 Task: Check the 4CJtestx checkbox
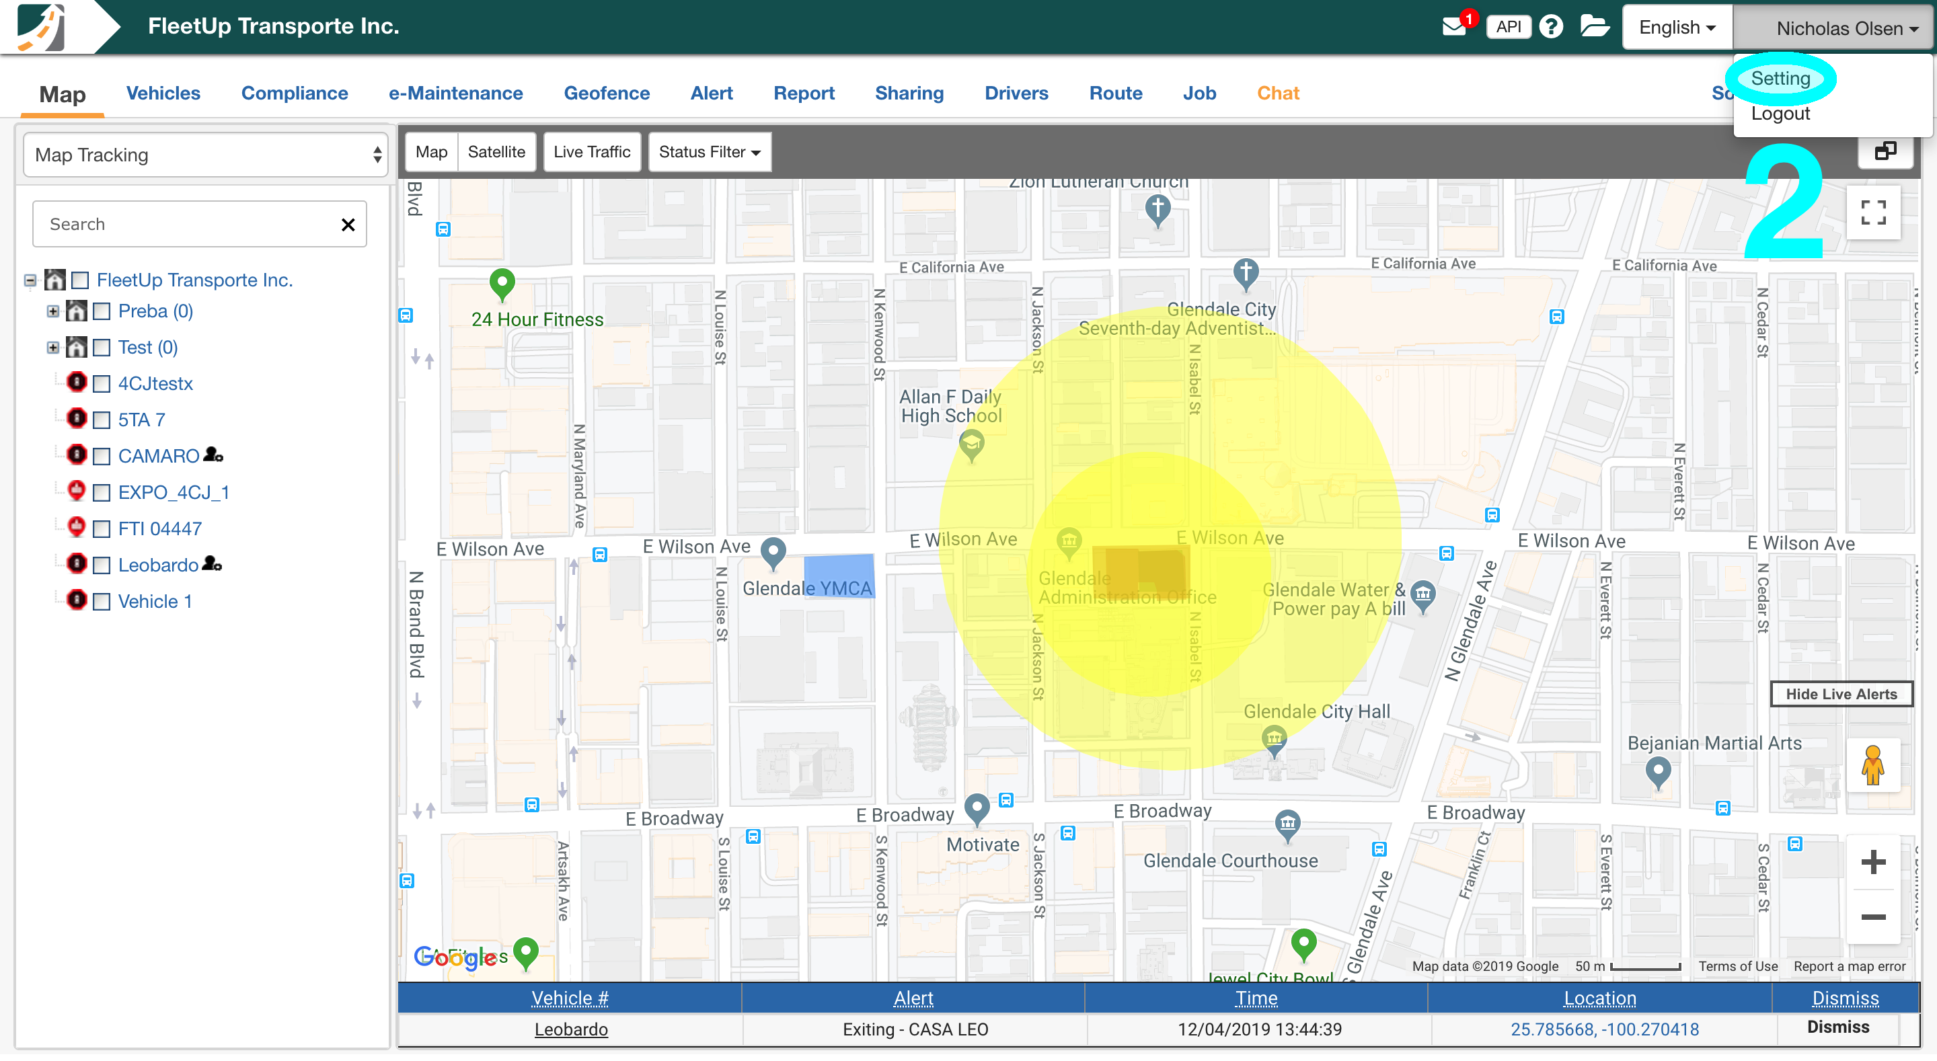102,385
